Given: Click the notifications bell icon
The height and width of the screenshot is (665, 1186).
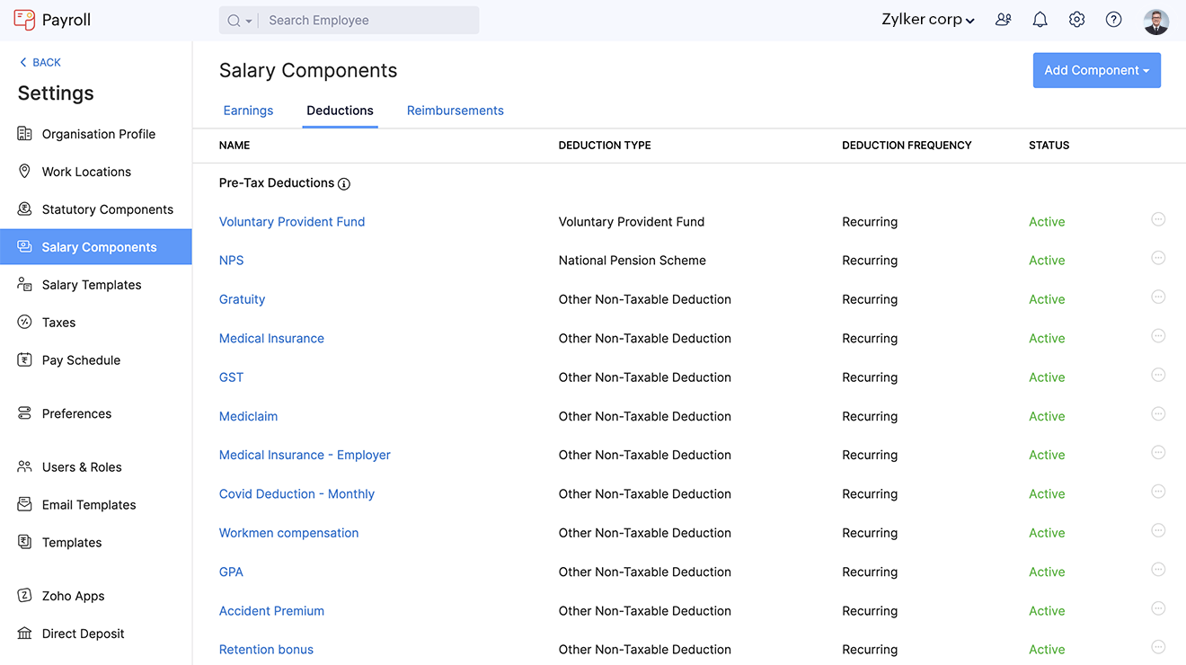Looking at the screenshot, I should 1040,19.
